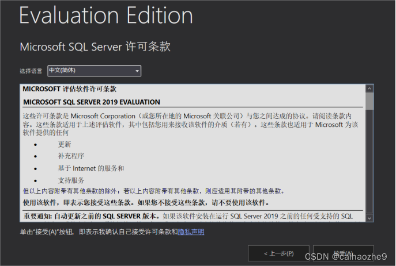This screenshot has height=266, width=396.
Task: Click the Evaluation Edition heading
Action: pos(106,16)
